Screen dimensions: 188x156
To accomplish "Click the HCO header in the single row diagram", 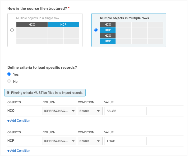I will point(32,25).
